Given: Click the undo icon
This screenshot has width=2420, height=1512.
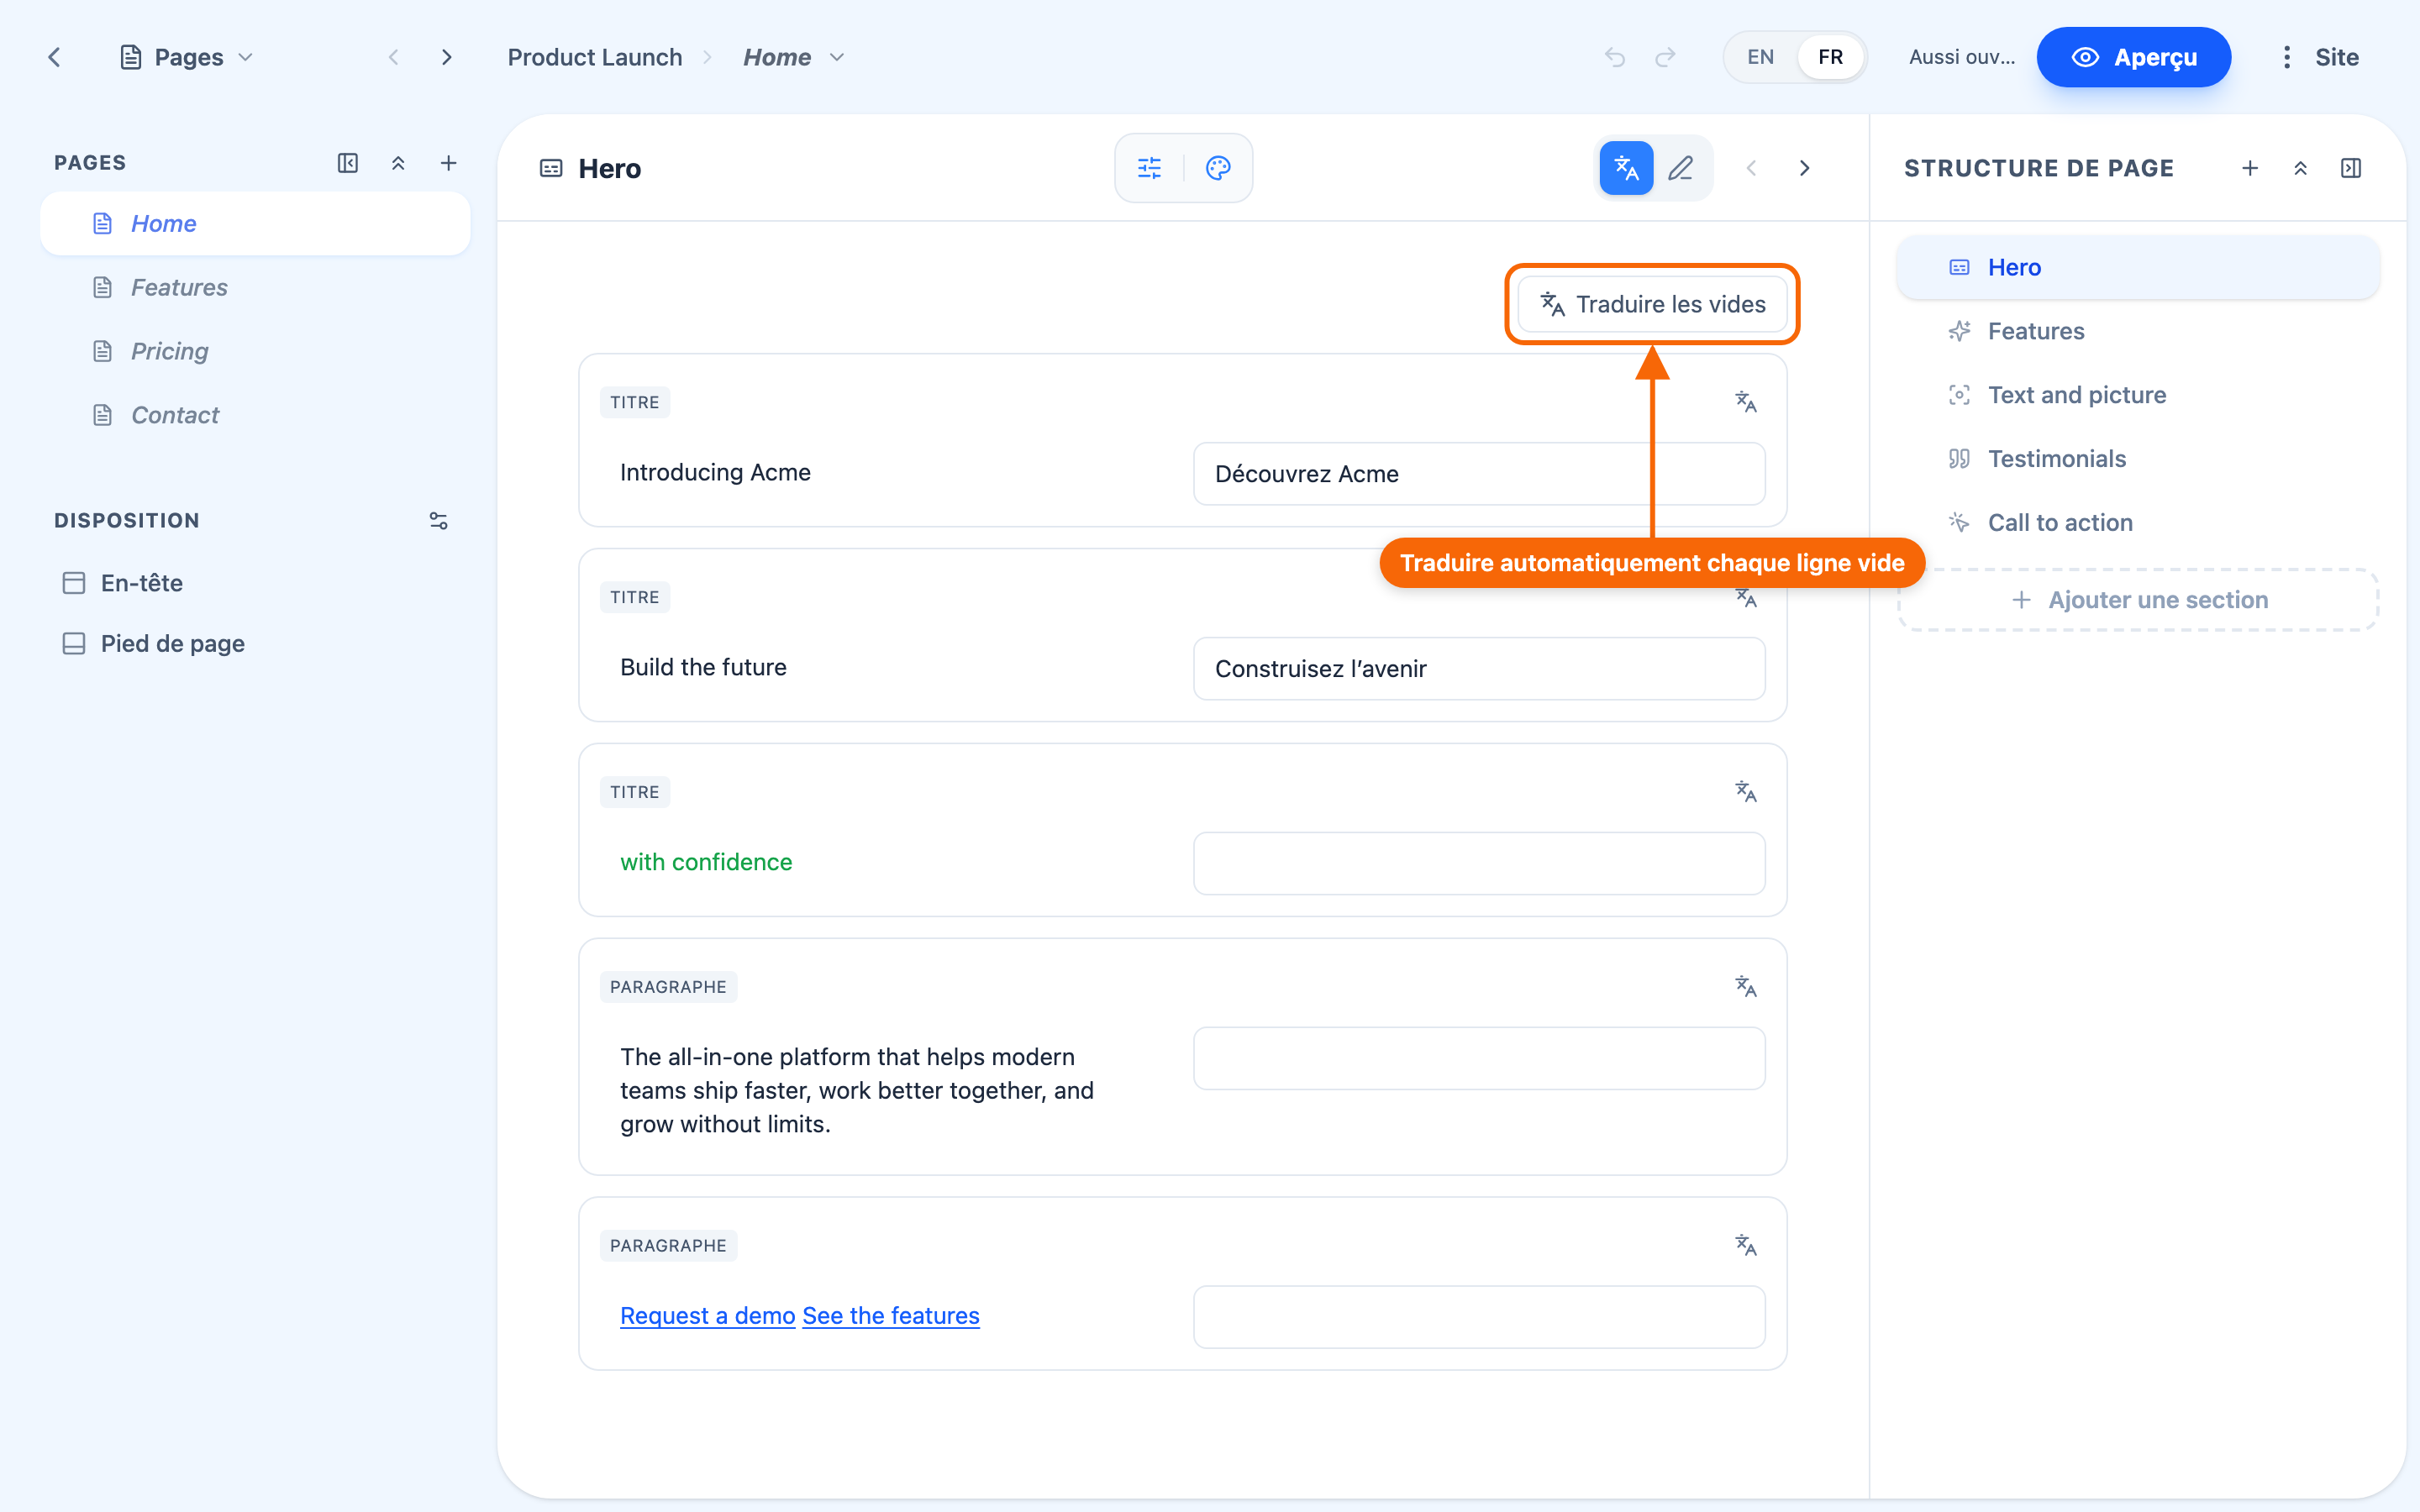Looking at the screenshot, I should coord(1615,57).
